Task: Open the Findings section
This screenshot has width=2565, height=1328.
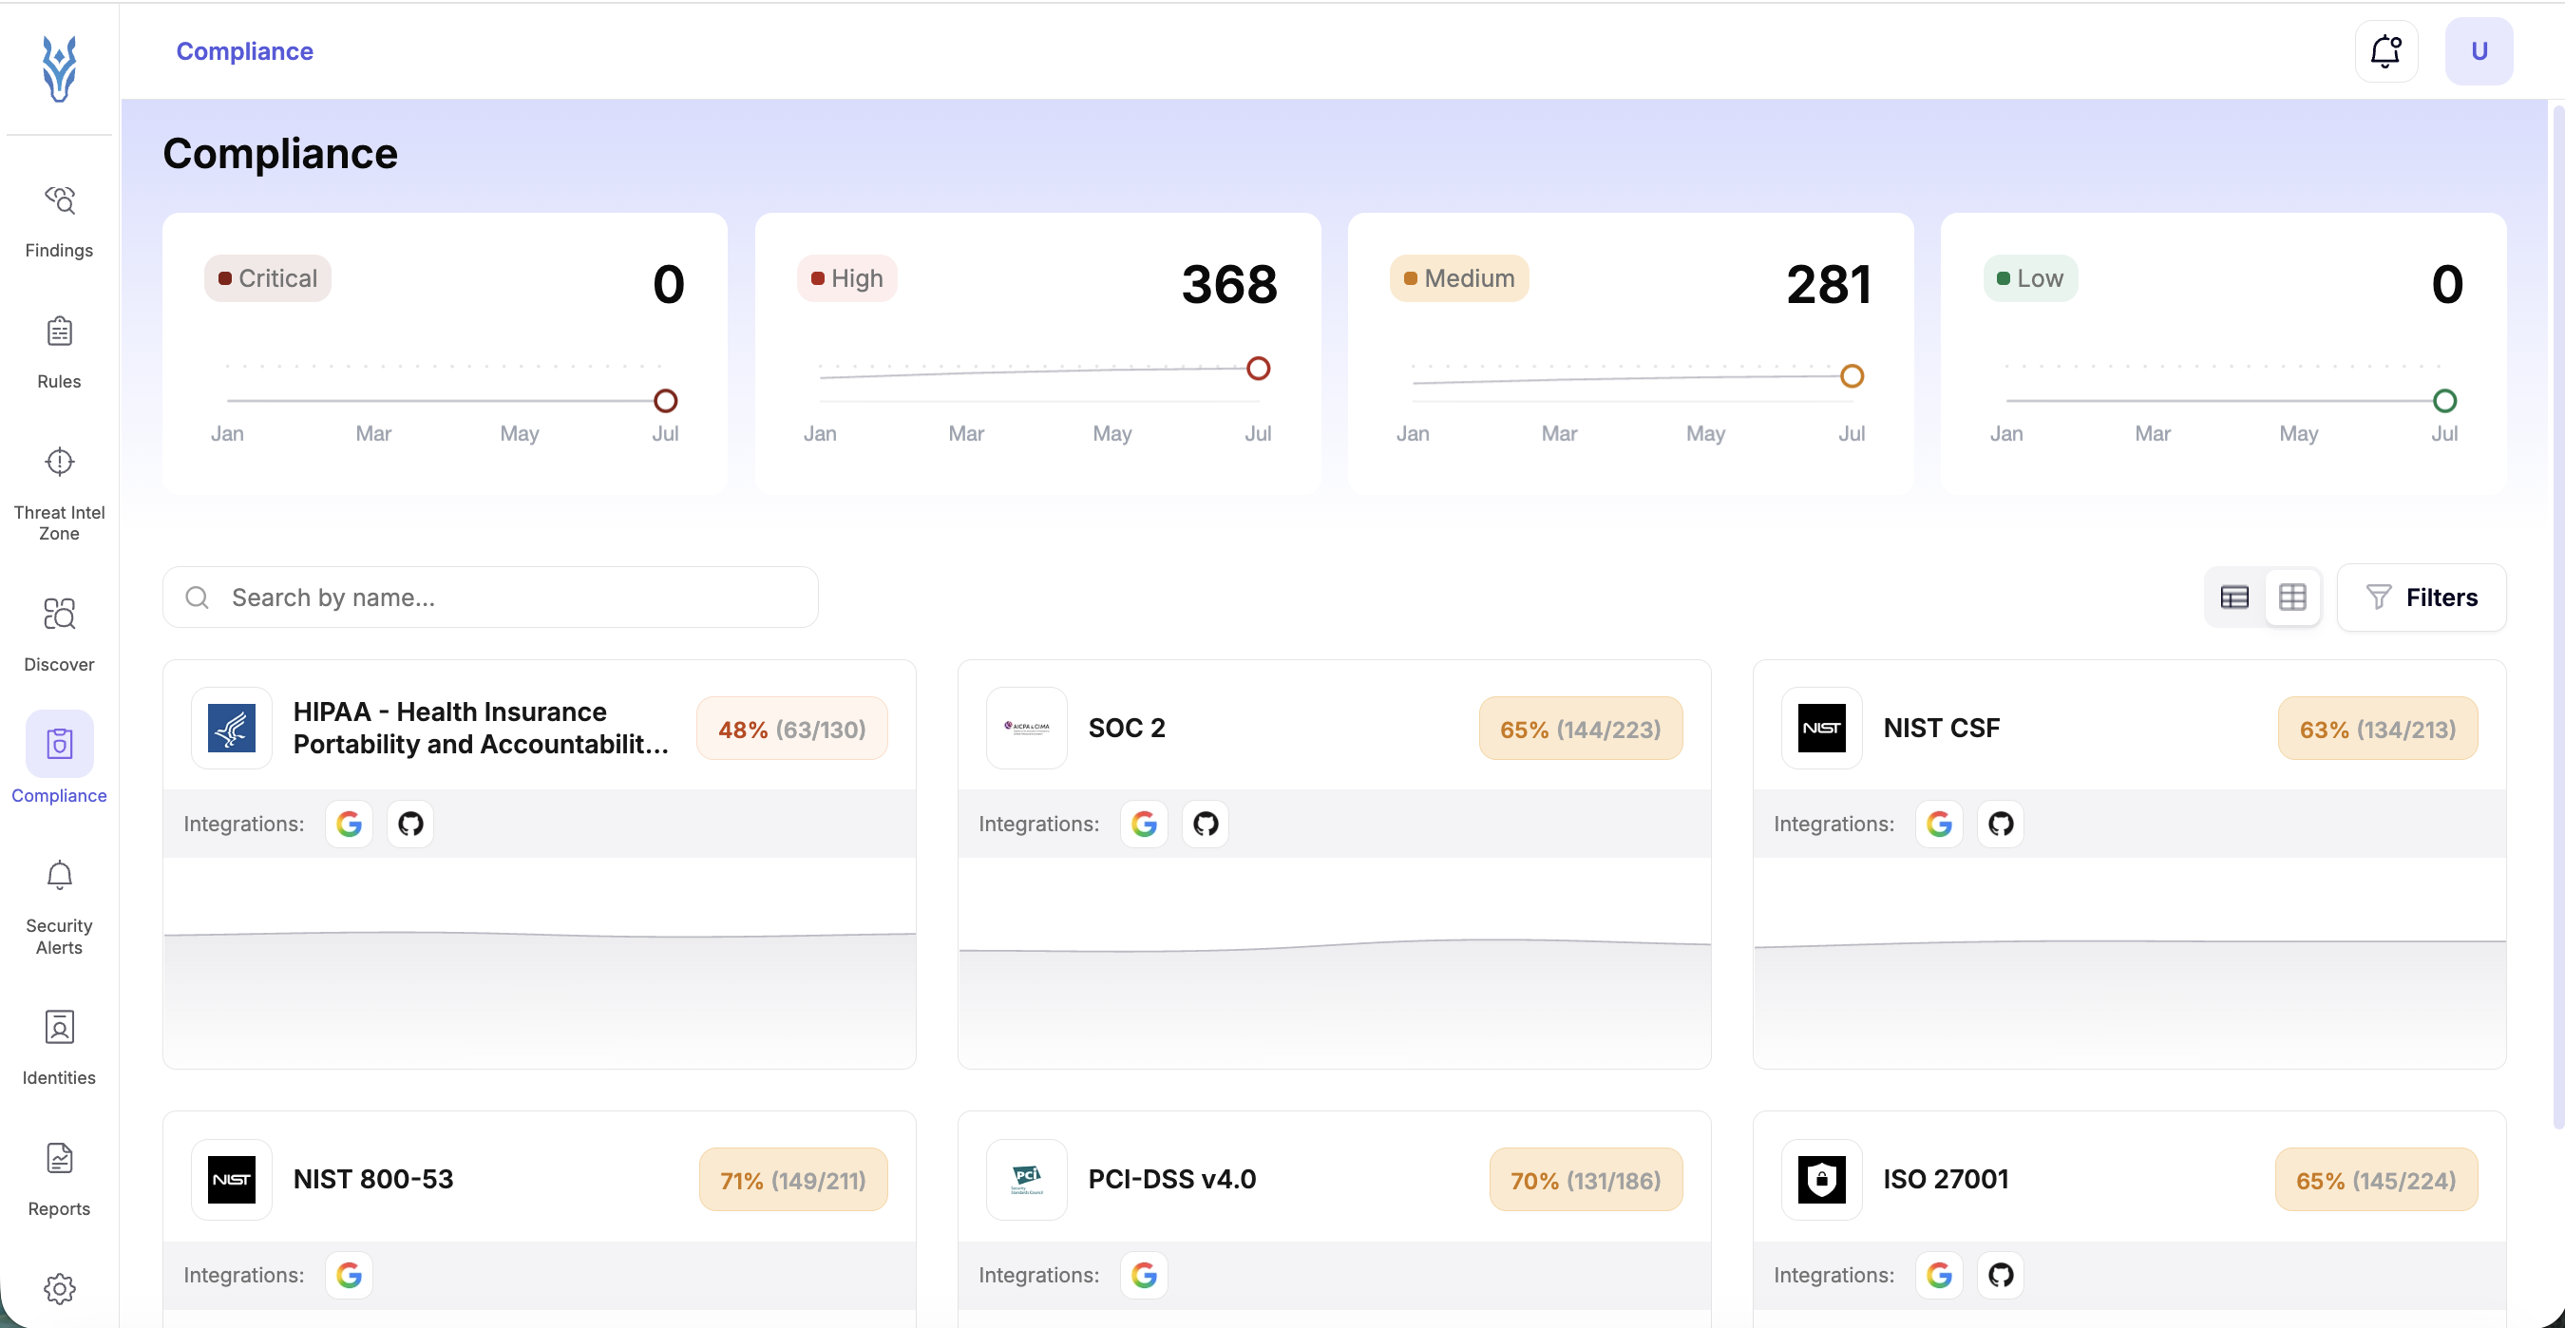Action: click(x=59, y=222)
